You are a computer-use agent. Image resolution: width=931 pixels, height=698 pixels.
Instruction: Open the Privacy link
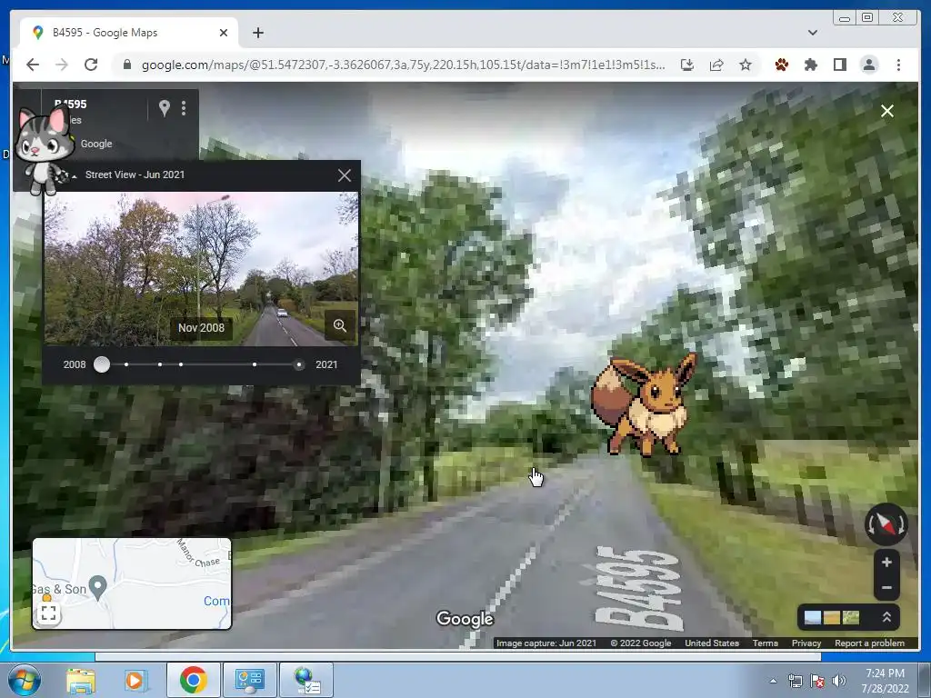coord(806,643)
